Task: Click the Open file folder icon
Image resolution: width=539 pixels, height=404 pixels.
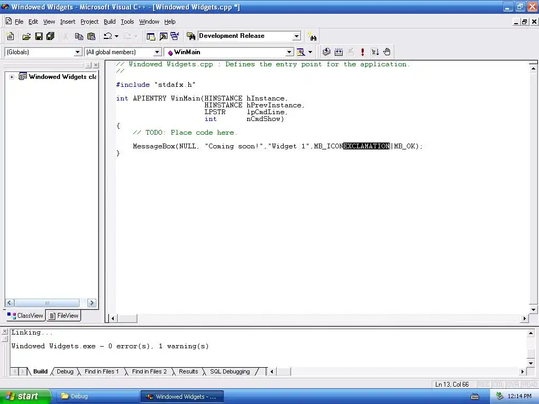Action: click(26, 36)
